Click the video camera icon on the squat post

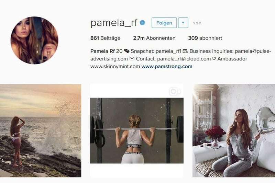[x=175, y=91]
